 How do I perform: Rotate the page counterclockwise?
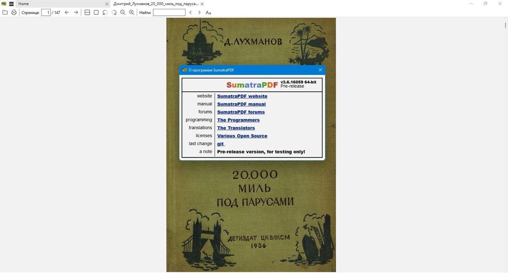pyautogui.click(x=105, y=12)
